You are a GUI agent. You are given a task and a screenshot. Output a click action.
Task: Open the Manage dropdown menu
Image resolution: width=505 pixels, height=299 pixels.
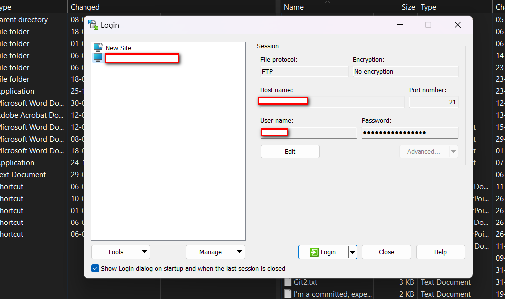(x=215, y=252)
